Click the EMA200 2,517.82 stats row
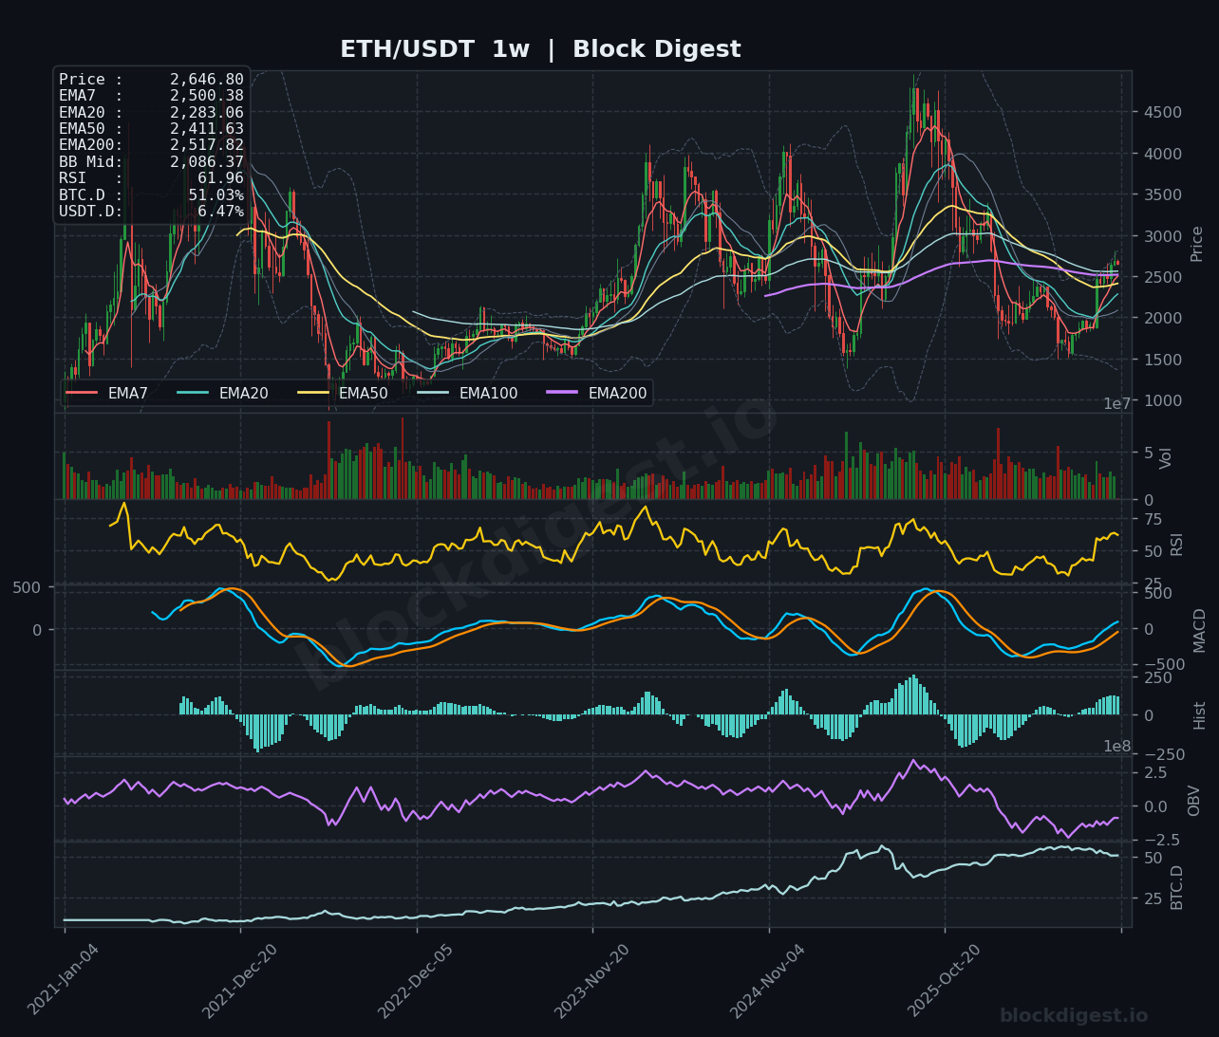Screen dimensions: 1219x1037 (x=151, y=145)
